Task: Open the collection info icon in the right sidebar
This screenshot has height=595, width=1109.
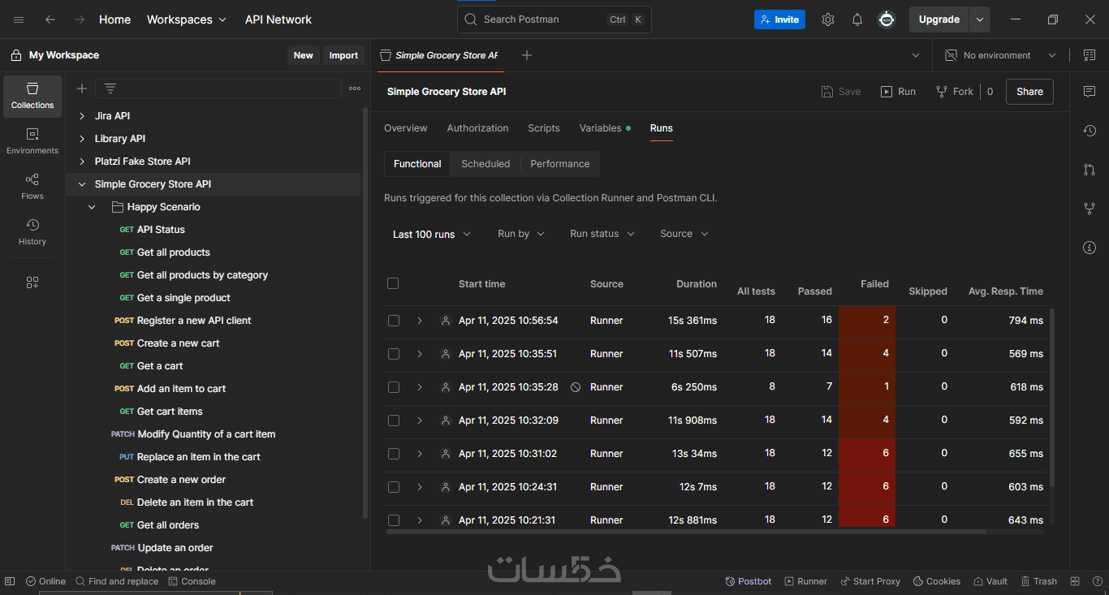Action: 1090,248
